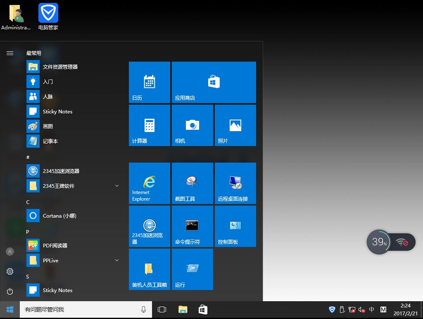Screen dimensions: 423x319
Task: Launch 控制面板 from its tile
Action: (235, 226)
